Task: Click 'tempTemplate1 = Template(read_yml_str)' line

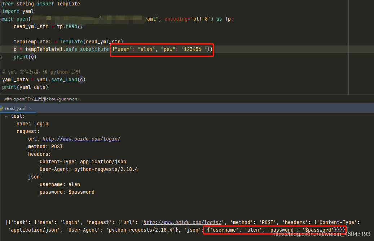Action: (x=68, y=42)
